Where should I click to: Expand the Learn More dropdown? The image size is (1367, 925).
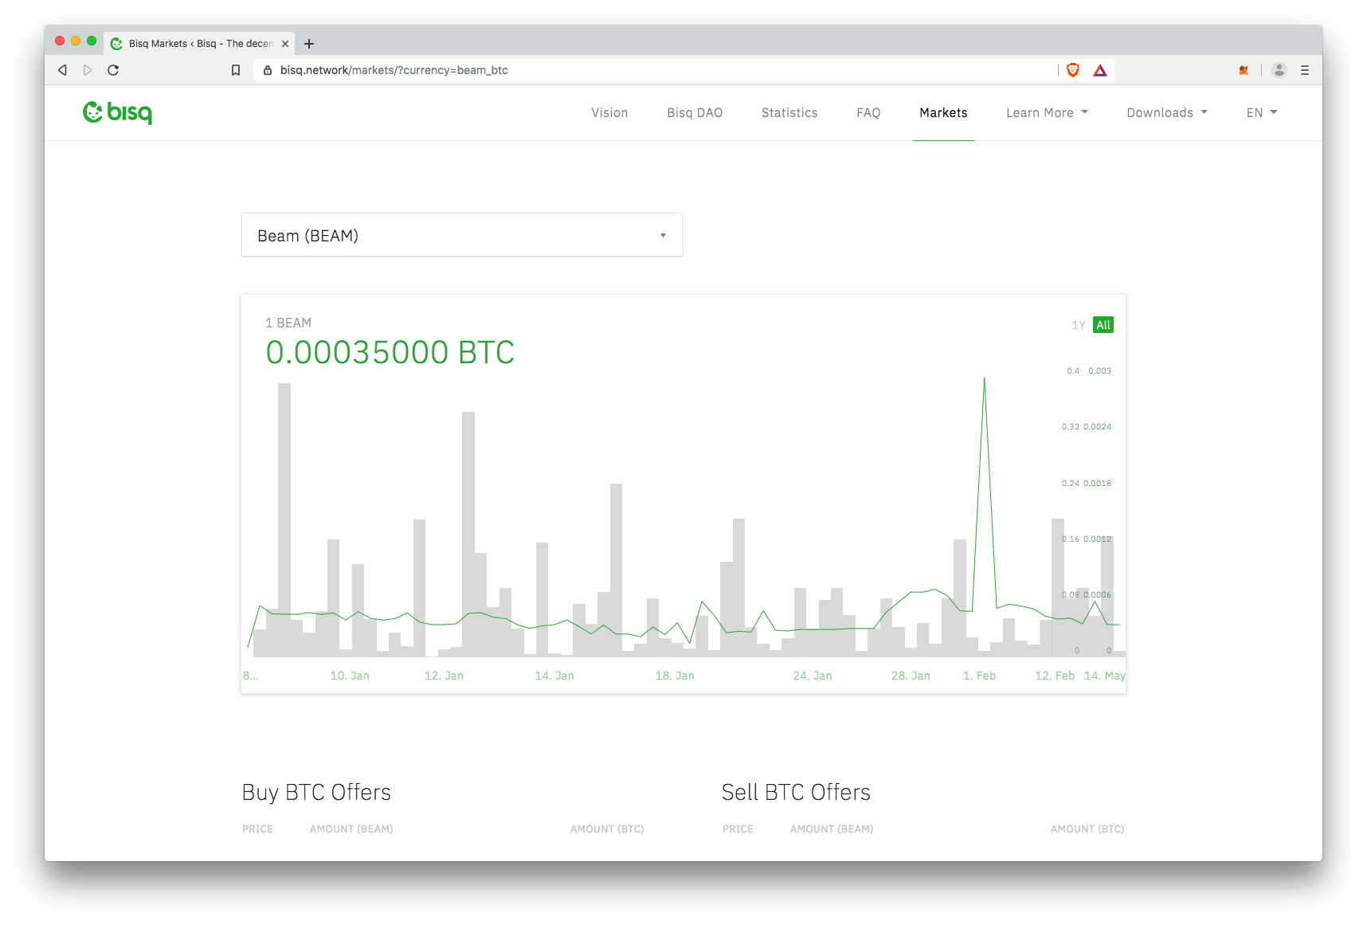[x=1047, y=113]
